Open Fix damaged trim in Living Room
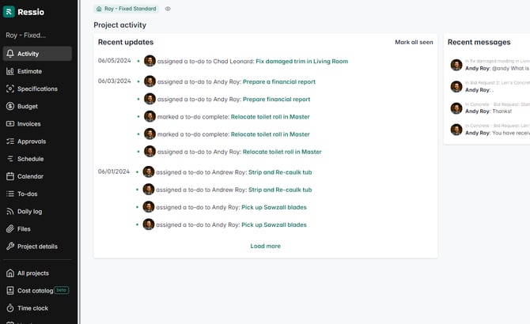The width and height of the screenshot is (530, 324). pyautogui.click(x=301, y=62)
